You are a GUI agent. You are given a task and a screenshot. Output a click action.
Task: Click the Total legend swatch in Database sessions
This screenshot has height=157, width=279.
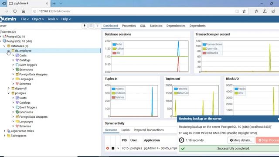[x=114, y=44]
